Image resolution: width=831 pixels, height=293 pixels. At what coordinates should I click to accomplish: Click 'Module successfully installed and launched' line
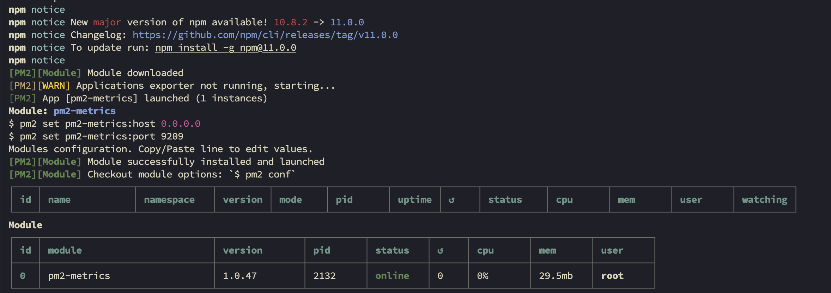(x=206, y=162)
